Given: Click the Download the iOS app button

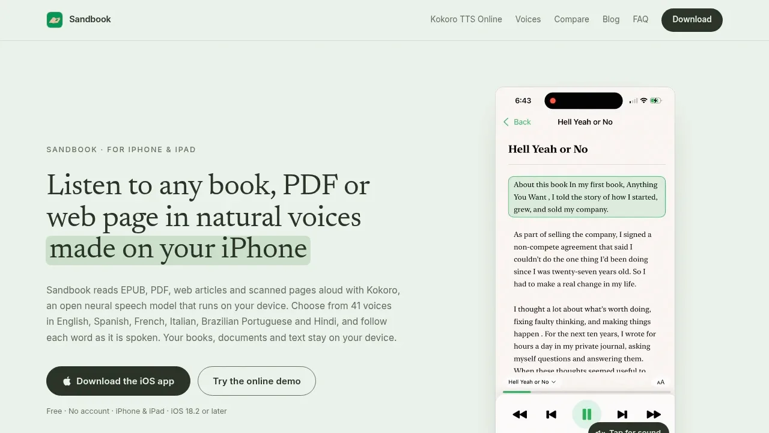Looking at the screenshot, I should [118, 381].
